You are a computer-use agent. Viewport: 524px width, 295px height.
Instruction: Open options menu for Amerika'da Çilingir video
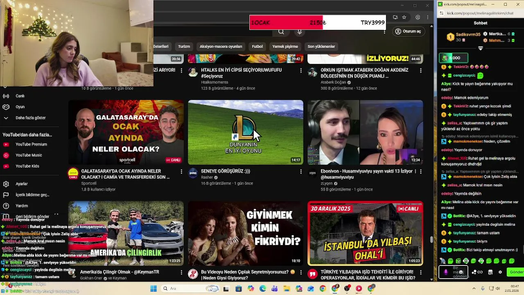click(x=181, y=272)
